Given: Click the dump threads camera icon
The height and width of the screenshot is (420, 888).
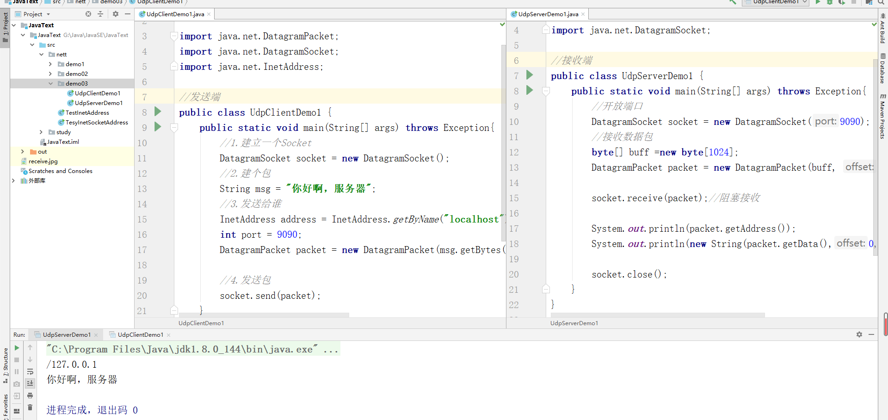Looking at the screenshot, I should tap(17, 384).
